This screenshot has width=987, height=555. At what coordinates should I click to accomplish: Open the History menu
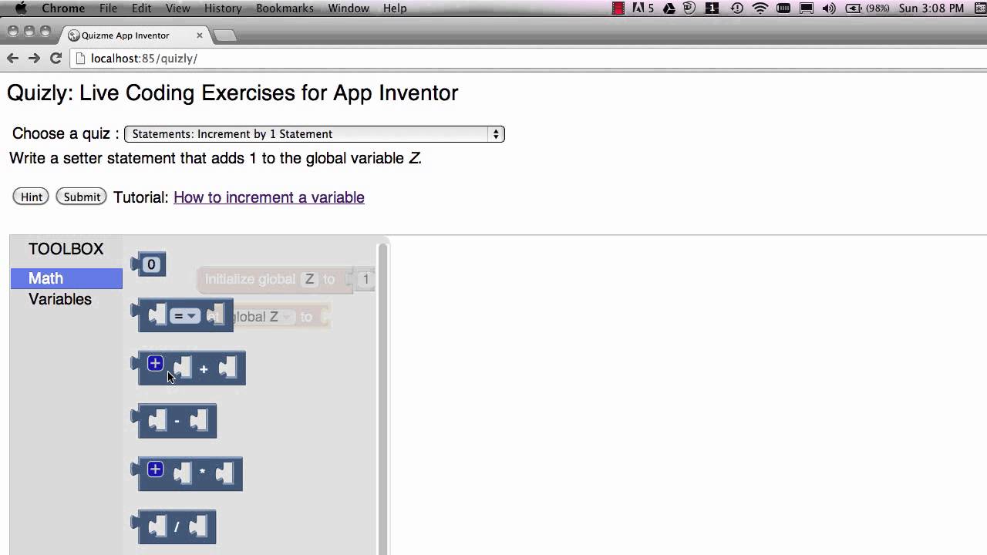click(x=223, y=8)
